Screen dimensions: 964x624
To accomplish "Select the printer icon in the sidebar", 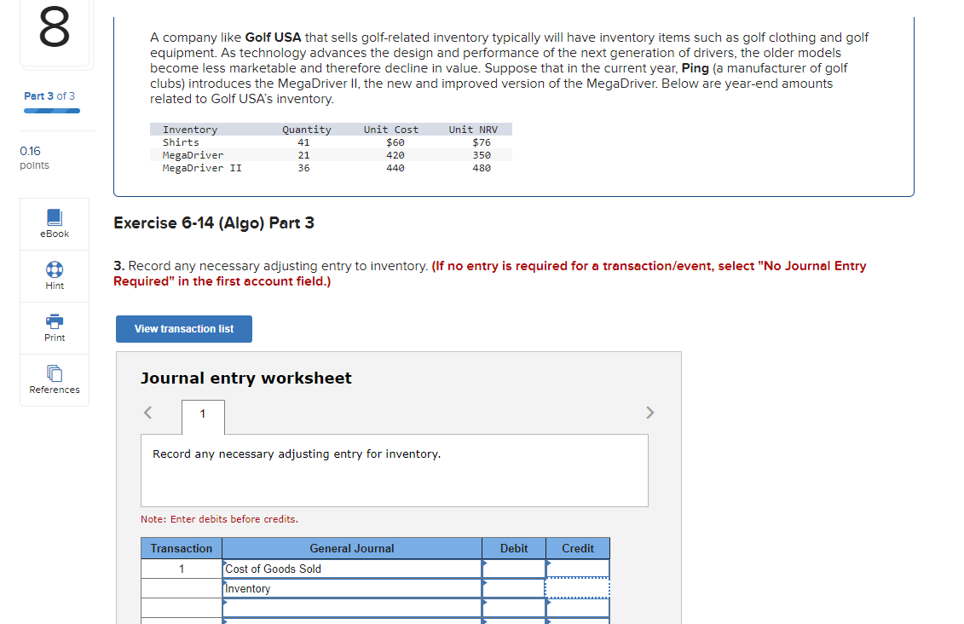I will (54, 321).
